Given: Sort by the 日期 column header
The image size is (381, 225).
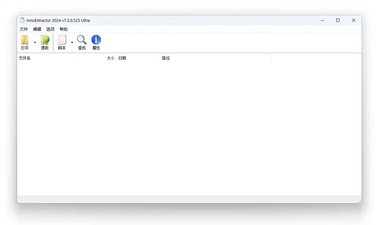Looking at the screenshot, I should pos(139,58).
